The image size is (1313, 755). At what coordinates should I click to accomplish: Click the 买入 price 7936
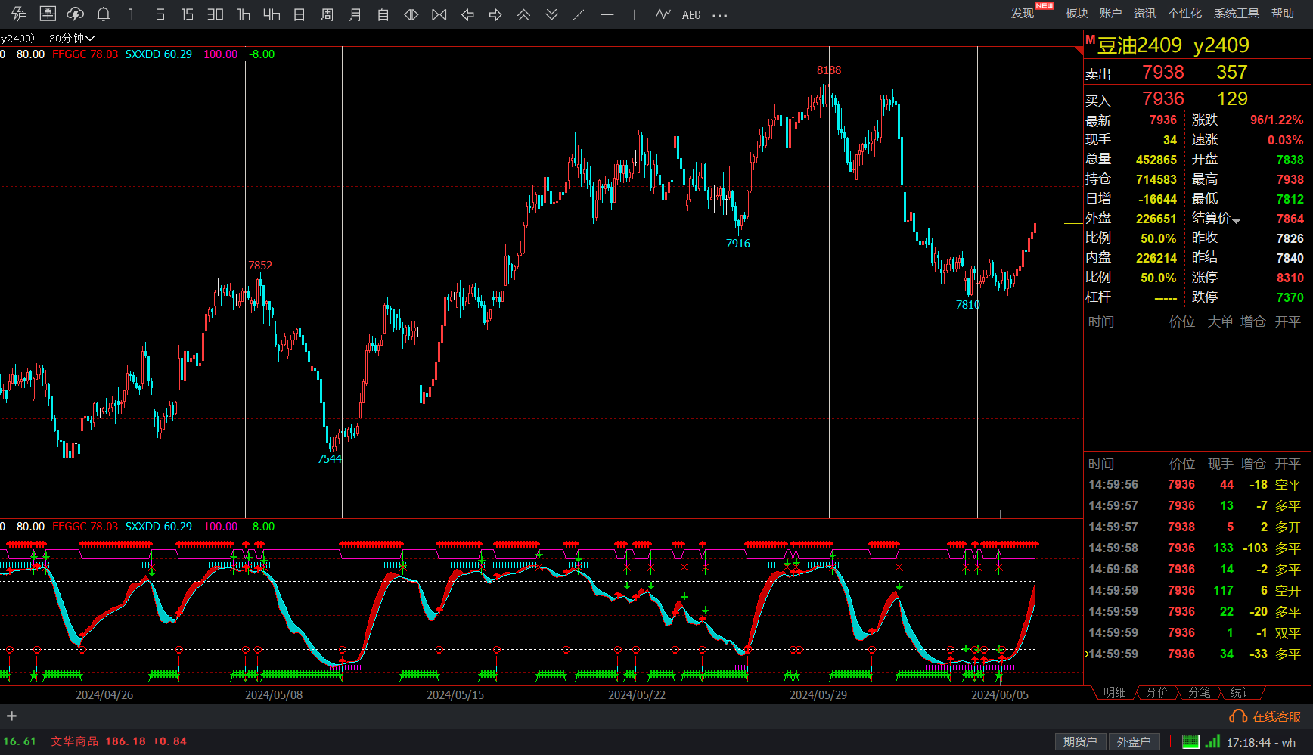click(x=1163, y=98)
